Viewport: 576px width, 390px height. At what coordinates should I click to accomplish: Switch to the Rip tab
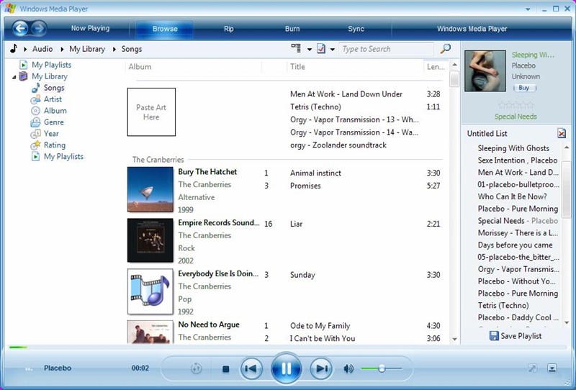pyautogui.click(x=229, y=29)
